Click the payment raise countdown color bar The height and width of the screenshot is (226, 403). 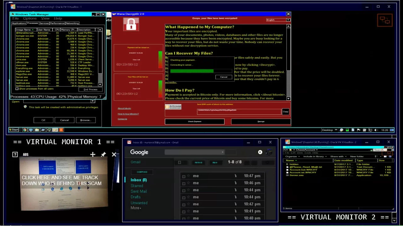click(x=160, y=60)
